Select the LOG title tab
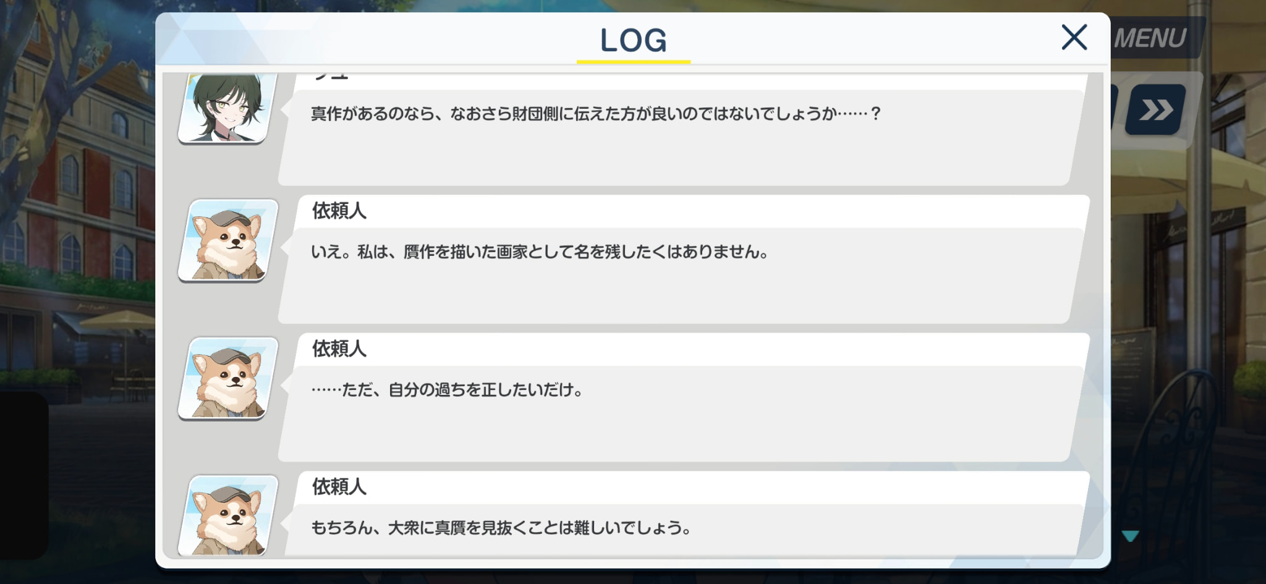Image resolution: width=1266 pixels, height=584 pixels. click(x=634, y=40)
